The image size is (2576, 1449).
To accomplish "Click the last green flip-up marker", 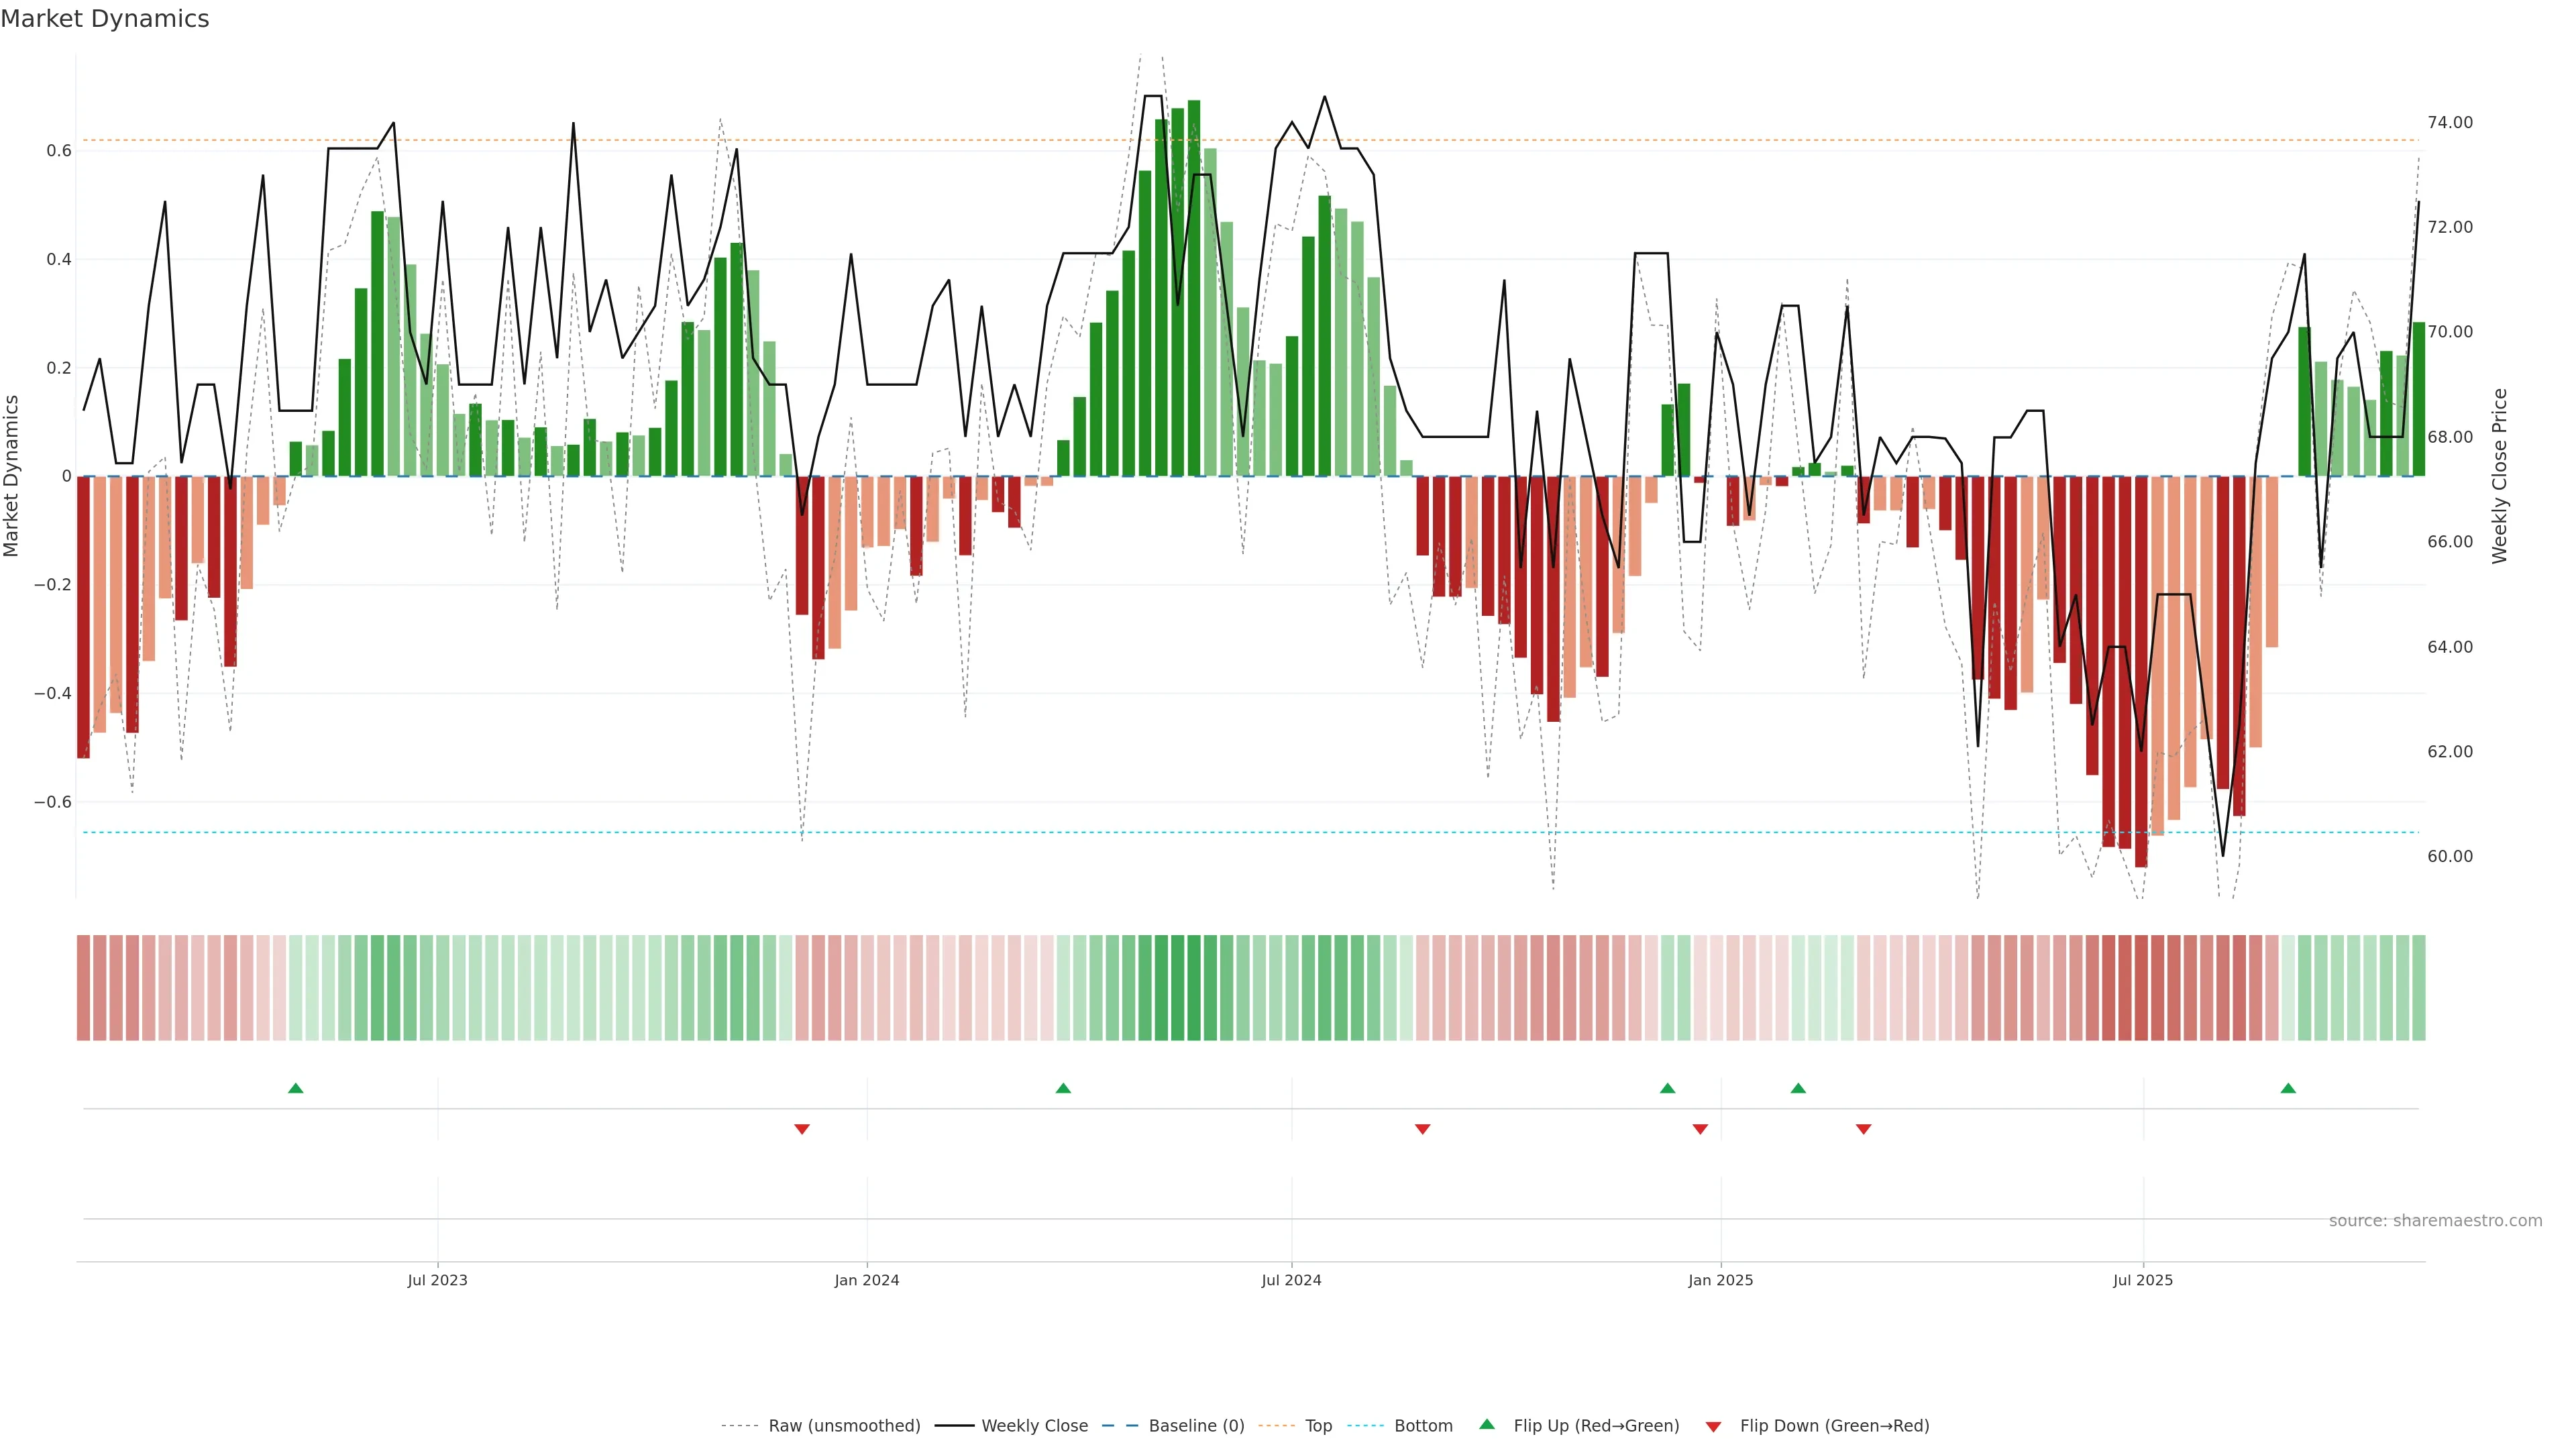I will pyautogui.click(x=2288, y=1088).
